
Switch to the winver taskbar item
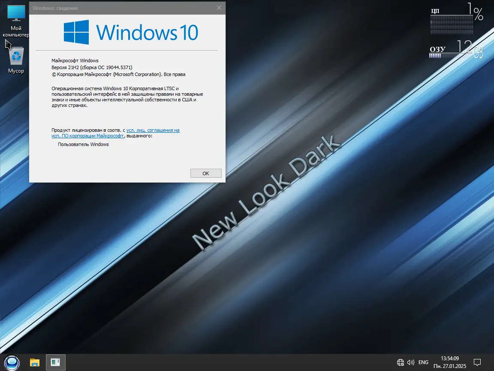click(55, 362)
